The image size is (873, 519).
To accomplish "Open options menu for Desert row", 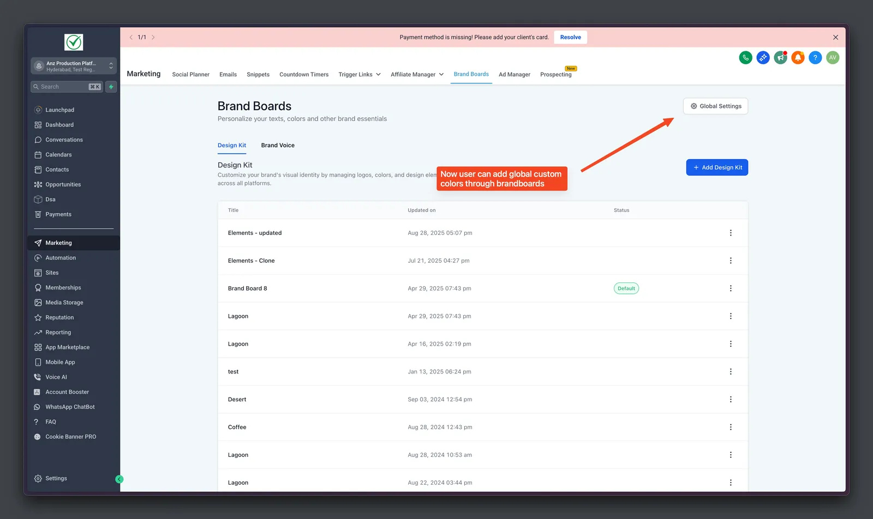I will [x=731, y=400].
